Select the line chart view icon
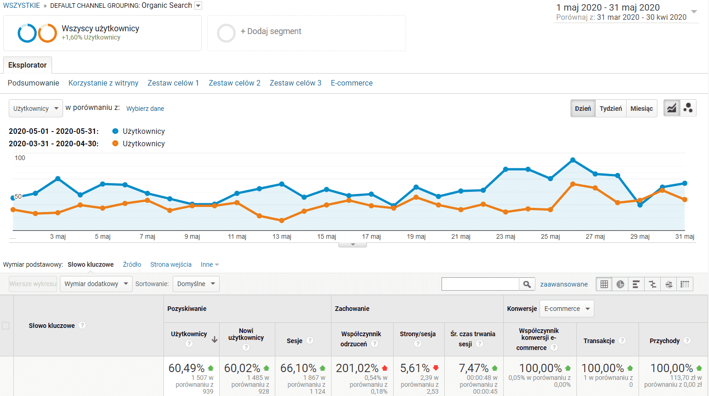 pyautogui.click(x=672, y=108)
